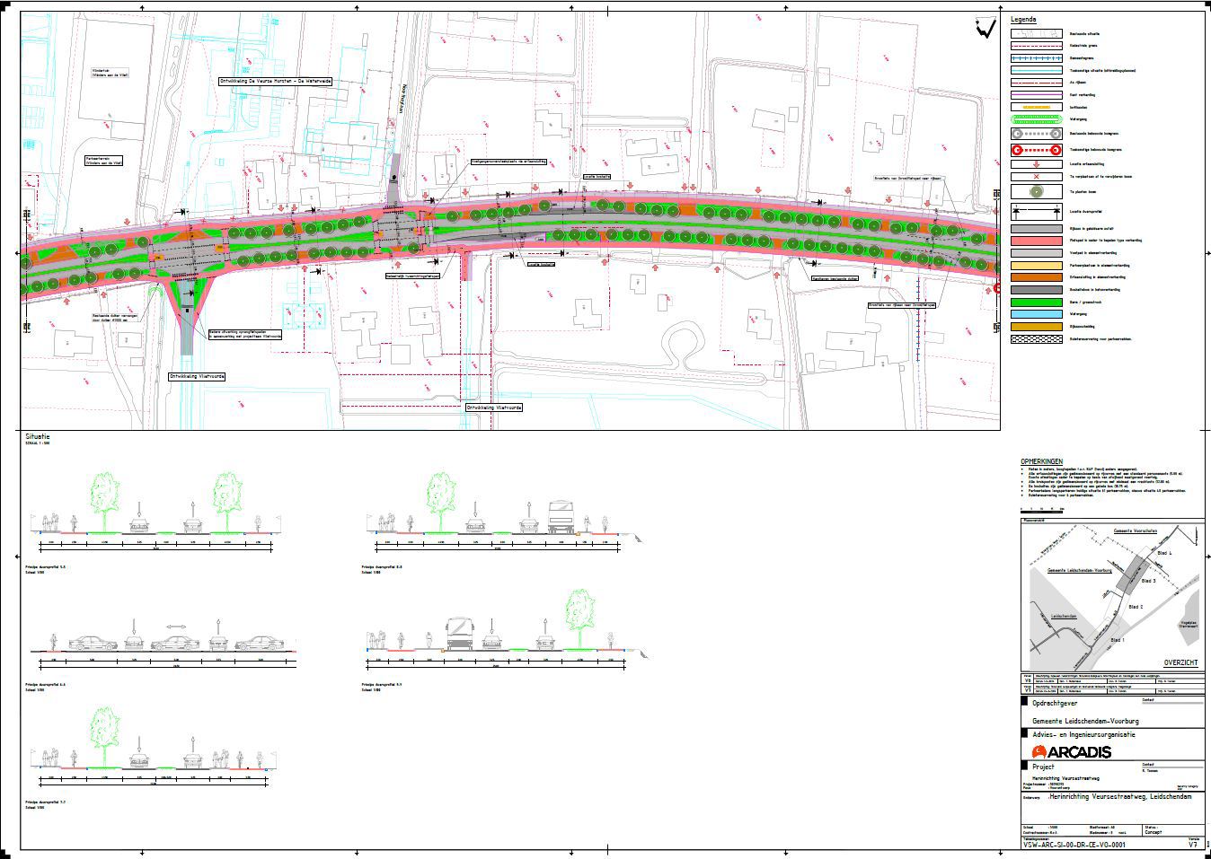Click the gray circles legend symbol for existing tree row
The width and height of the screenshot is (1211, 859).
[1035, 133]
